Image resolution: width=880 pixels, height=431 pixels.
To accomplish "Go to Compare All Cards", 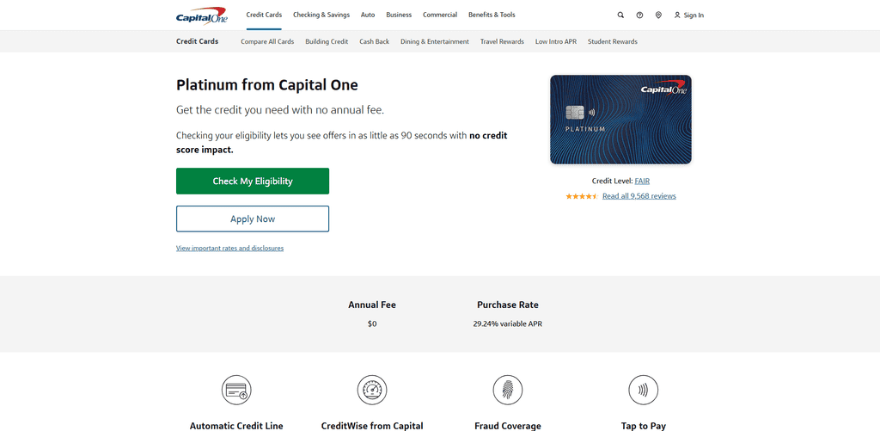I will (x=267, y=41).
